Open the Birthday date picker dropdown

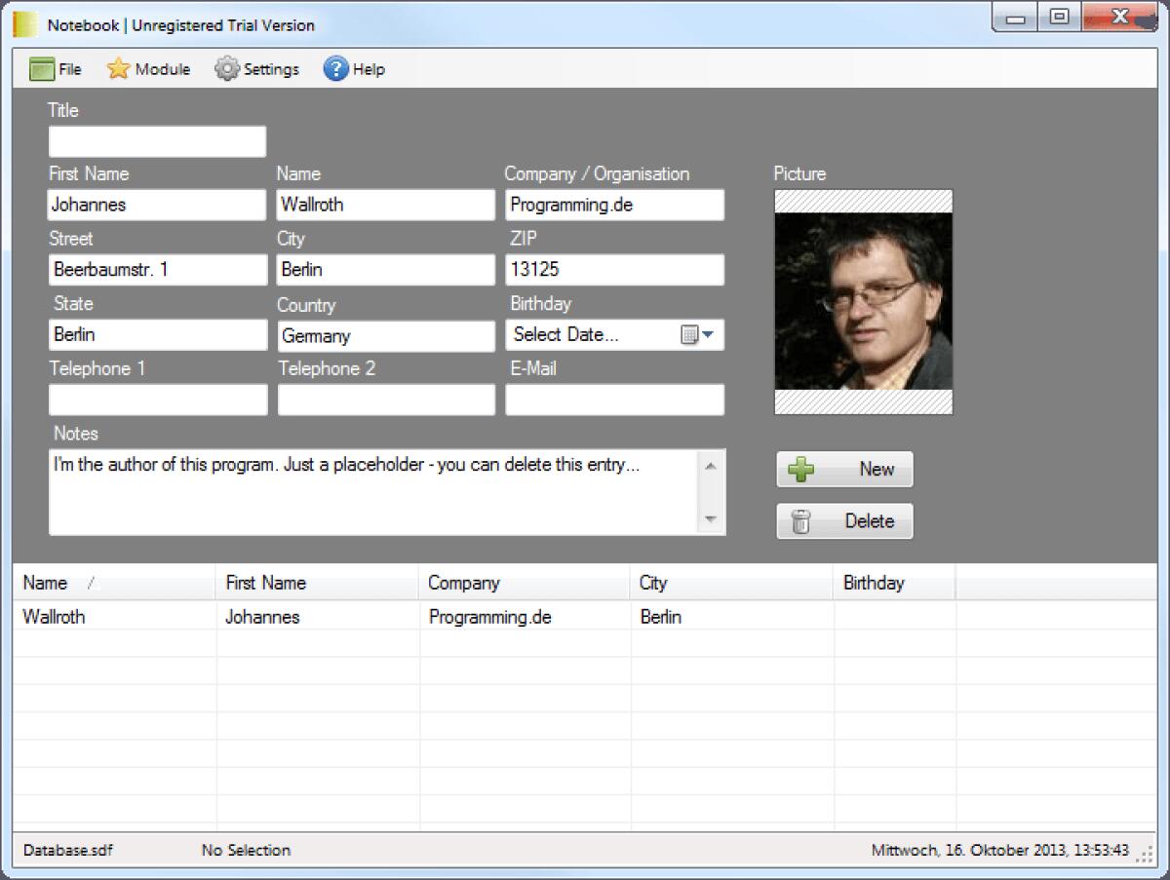707,334
